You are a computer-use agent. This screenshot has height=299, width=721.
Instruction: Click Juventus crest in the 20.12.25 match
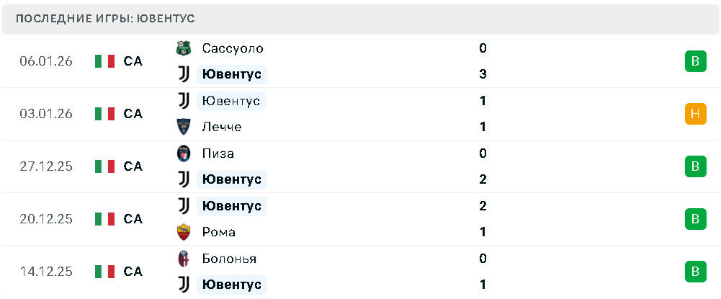click(x=184, y=206)
